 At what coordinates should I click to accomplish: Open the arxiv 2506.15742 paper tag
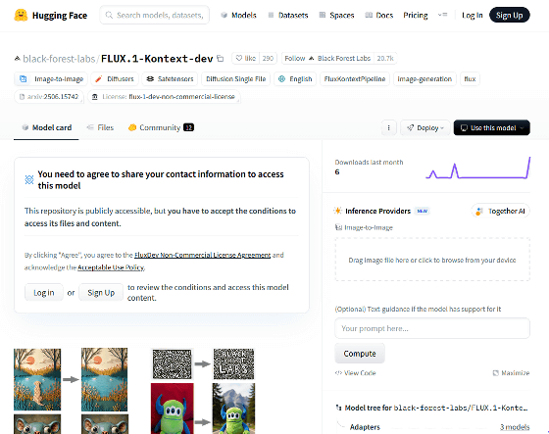tap(49, 97)
